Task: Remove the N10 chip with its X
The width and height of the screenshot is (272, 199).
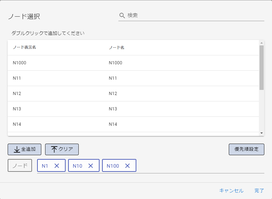Action: pos(91,166)
